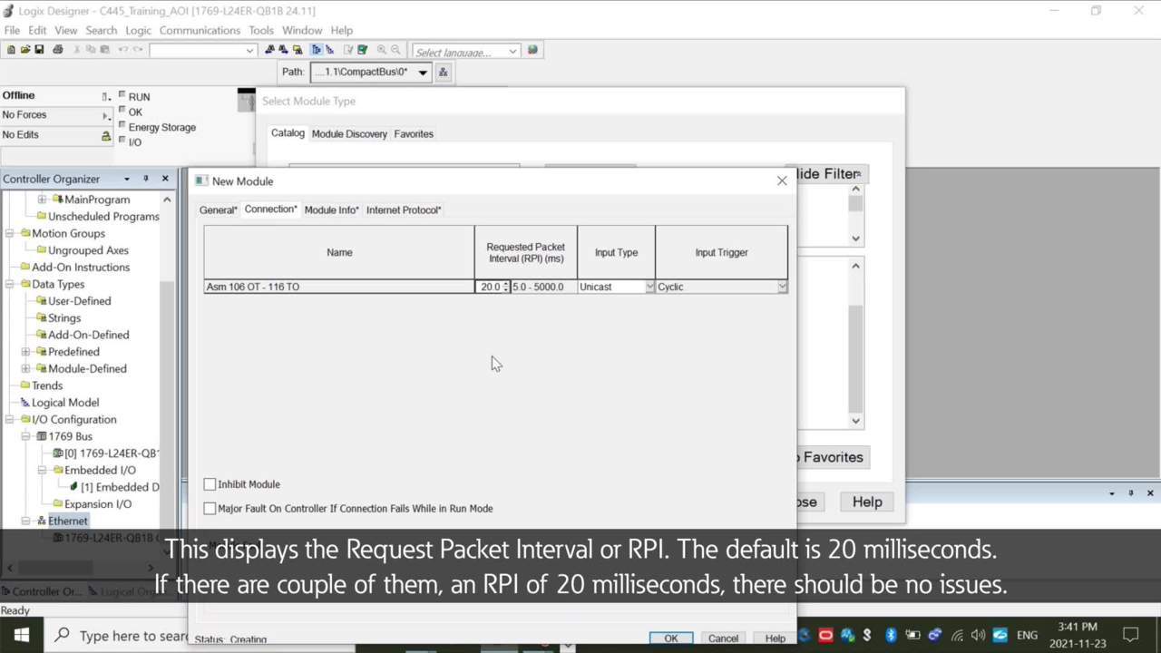This screenshot has width=1161, height=653.
Task: Check the Inhibit Module checkbox
Action: [210, 484]
